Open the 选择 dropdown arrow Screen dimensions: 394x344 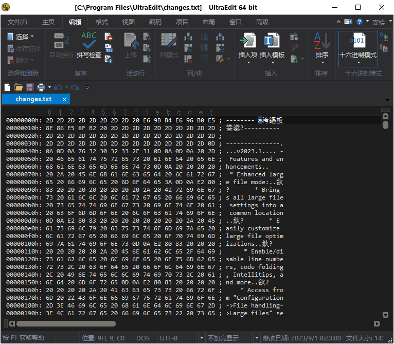(x=32, y=37)
